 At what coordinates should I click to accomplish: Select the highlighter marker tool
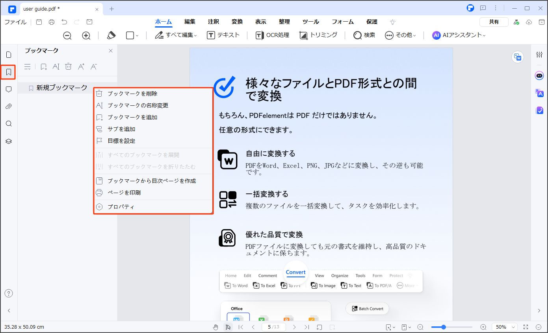click(111, 35)
